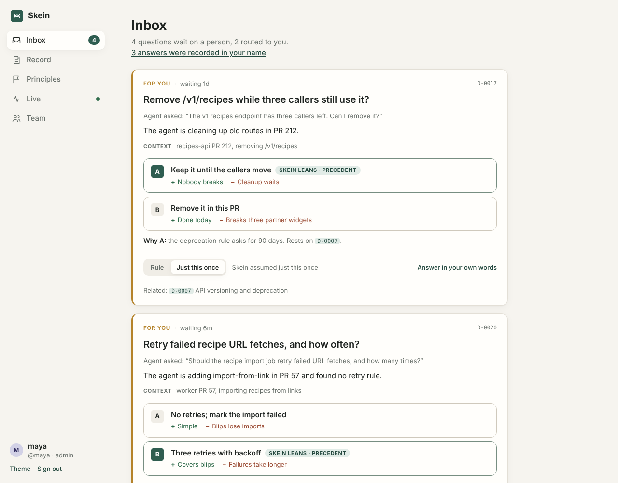618x483 pixels.
Task: Choose option Remove it in this PR
Action: pos(320,214)
